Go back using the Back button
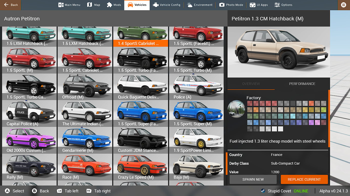Screen dimensions: 350x196 [x=11, y=5]
